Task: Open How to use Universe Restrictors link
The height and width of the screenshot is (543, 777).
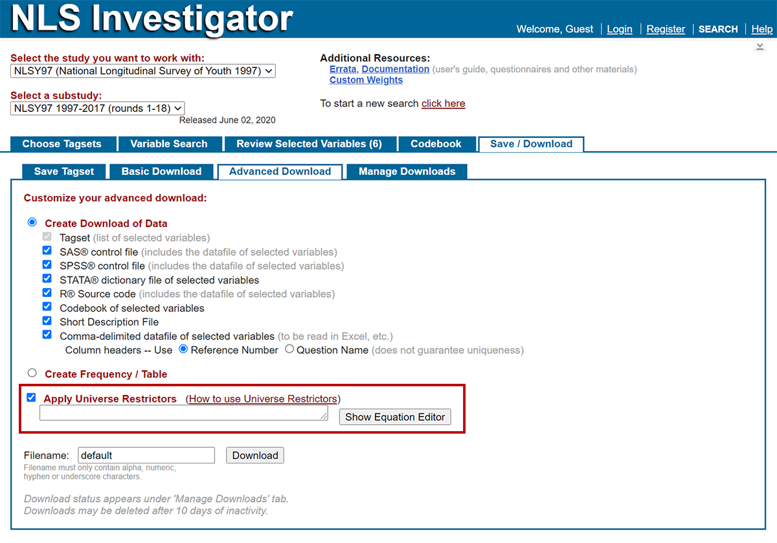Action: [263, 399]
